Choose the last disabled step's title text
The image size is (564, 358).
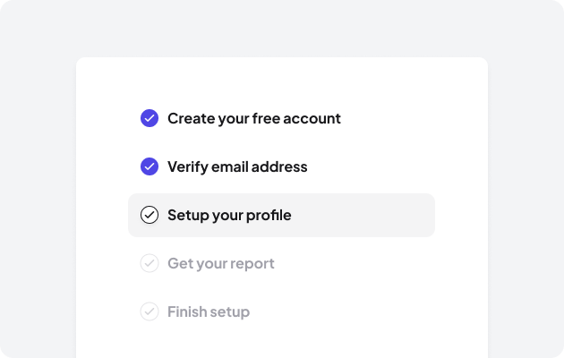(x=208, y=311)
